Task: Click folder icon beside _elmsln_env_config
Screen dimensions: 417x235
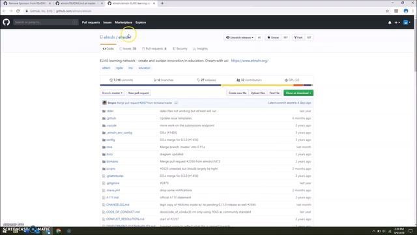Action: tap(104, 133)
